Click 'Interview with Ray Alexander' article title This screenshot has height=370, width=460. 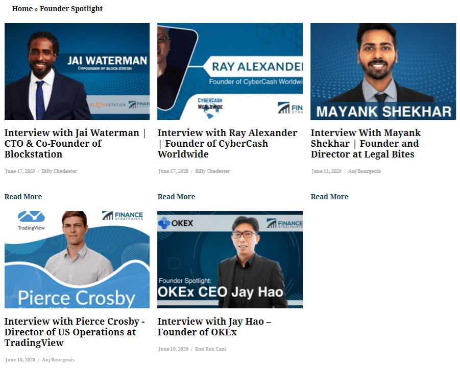(x=227, y=144)
